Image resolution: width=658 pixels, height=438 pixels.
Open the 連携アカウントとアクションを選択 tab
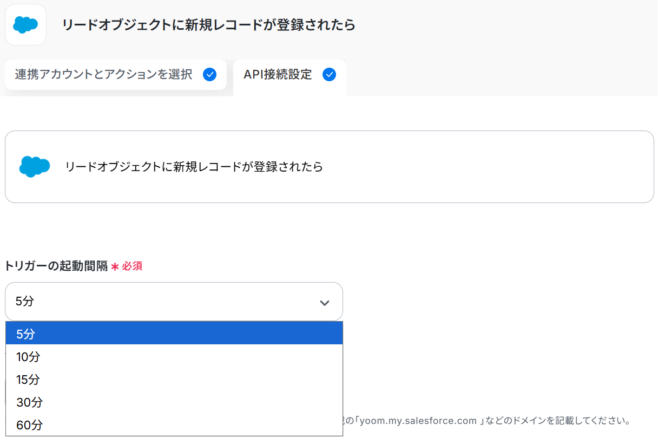tap(103, 75)
